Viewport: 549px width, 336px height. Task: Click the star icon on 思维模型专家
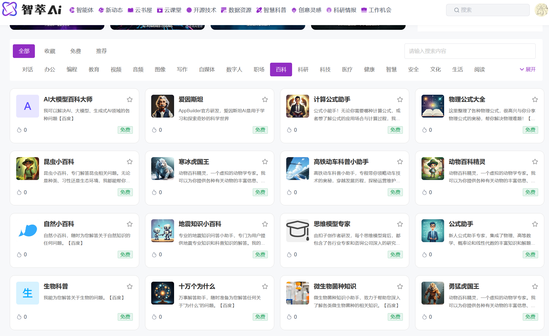[400, 224]
